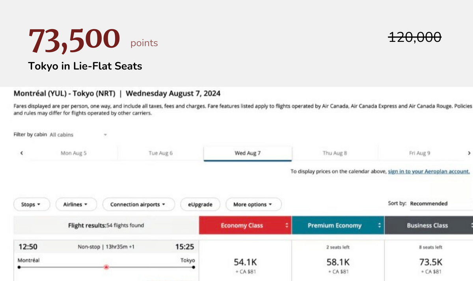The image size is (473, 281).
Task: Select the Fri Aug 9 date tab
Action: [x=419, y=153]
